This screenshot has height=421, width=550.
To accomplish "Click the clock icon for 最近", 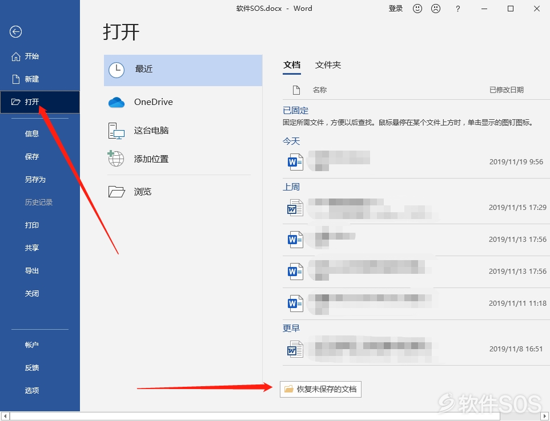I will pos(117,70).
